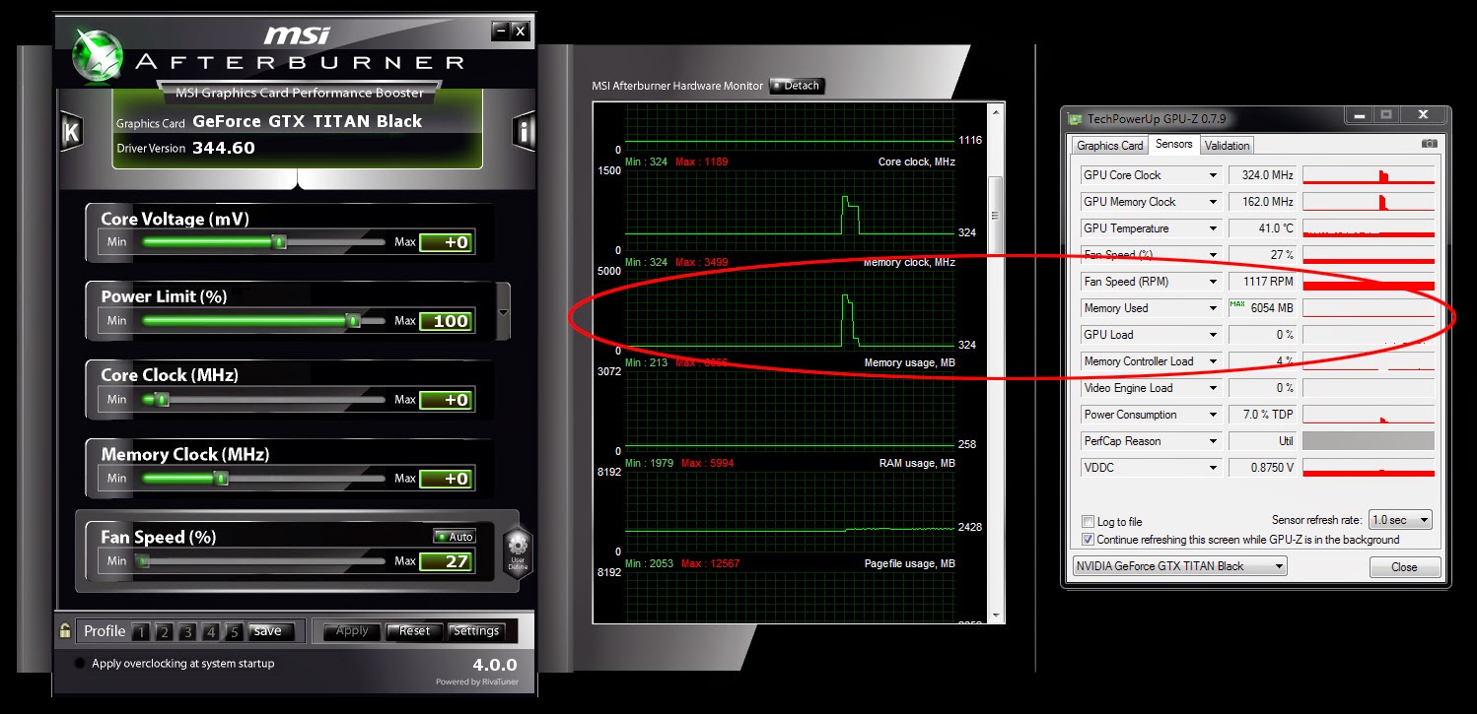The width and height of the screenshot is (1477, 714).
Task: Open the GPU Core Clock sensor dropdown
Action: coord(1213,175)
